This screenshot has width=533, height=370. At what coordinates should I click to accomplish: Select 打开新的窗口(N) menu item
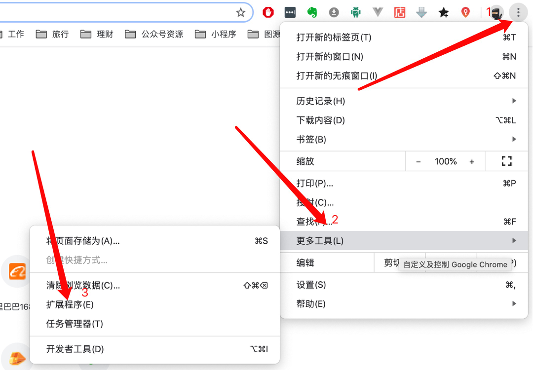pos(404,56)
